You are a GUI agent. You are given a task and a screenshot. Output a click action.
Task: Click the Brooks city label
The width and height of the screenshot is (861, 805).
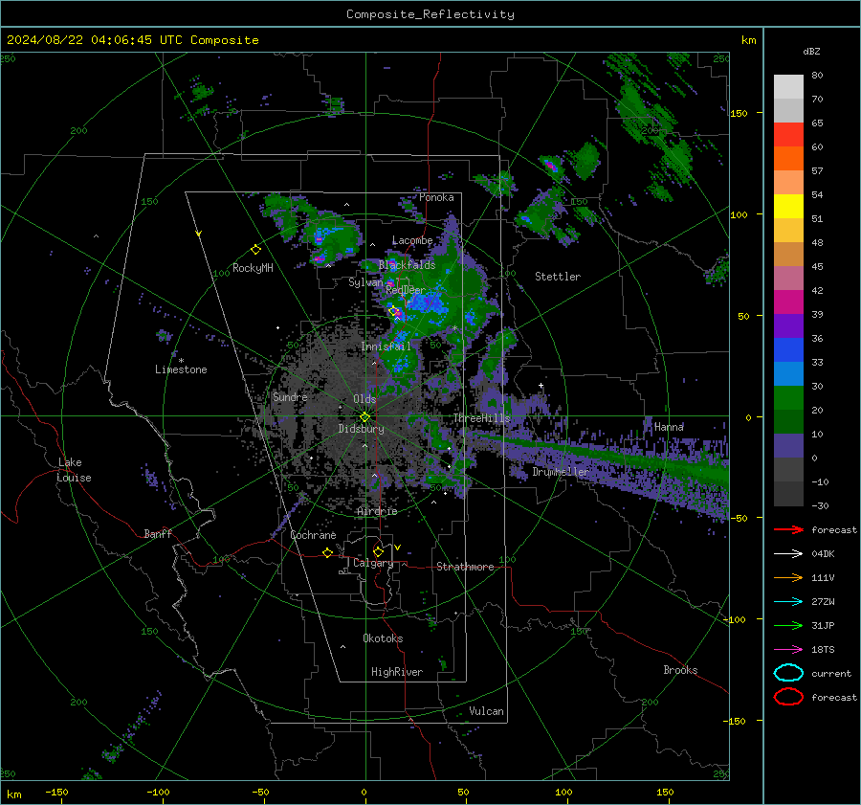pos(680,670)
